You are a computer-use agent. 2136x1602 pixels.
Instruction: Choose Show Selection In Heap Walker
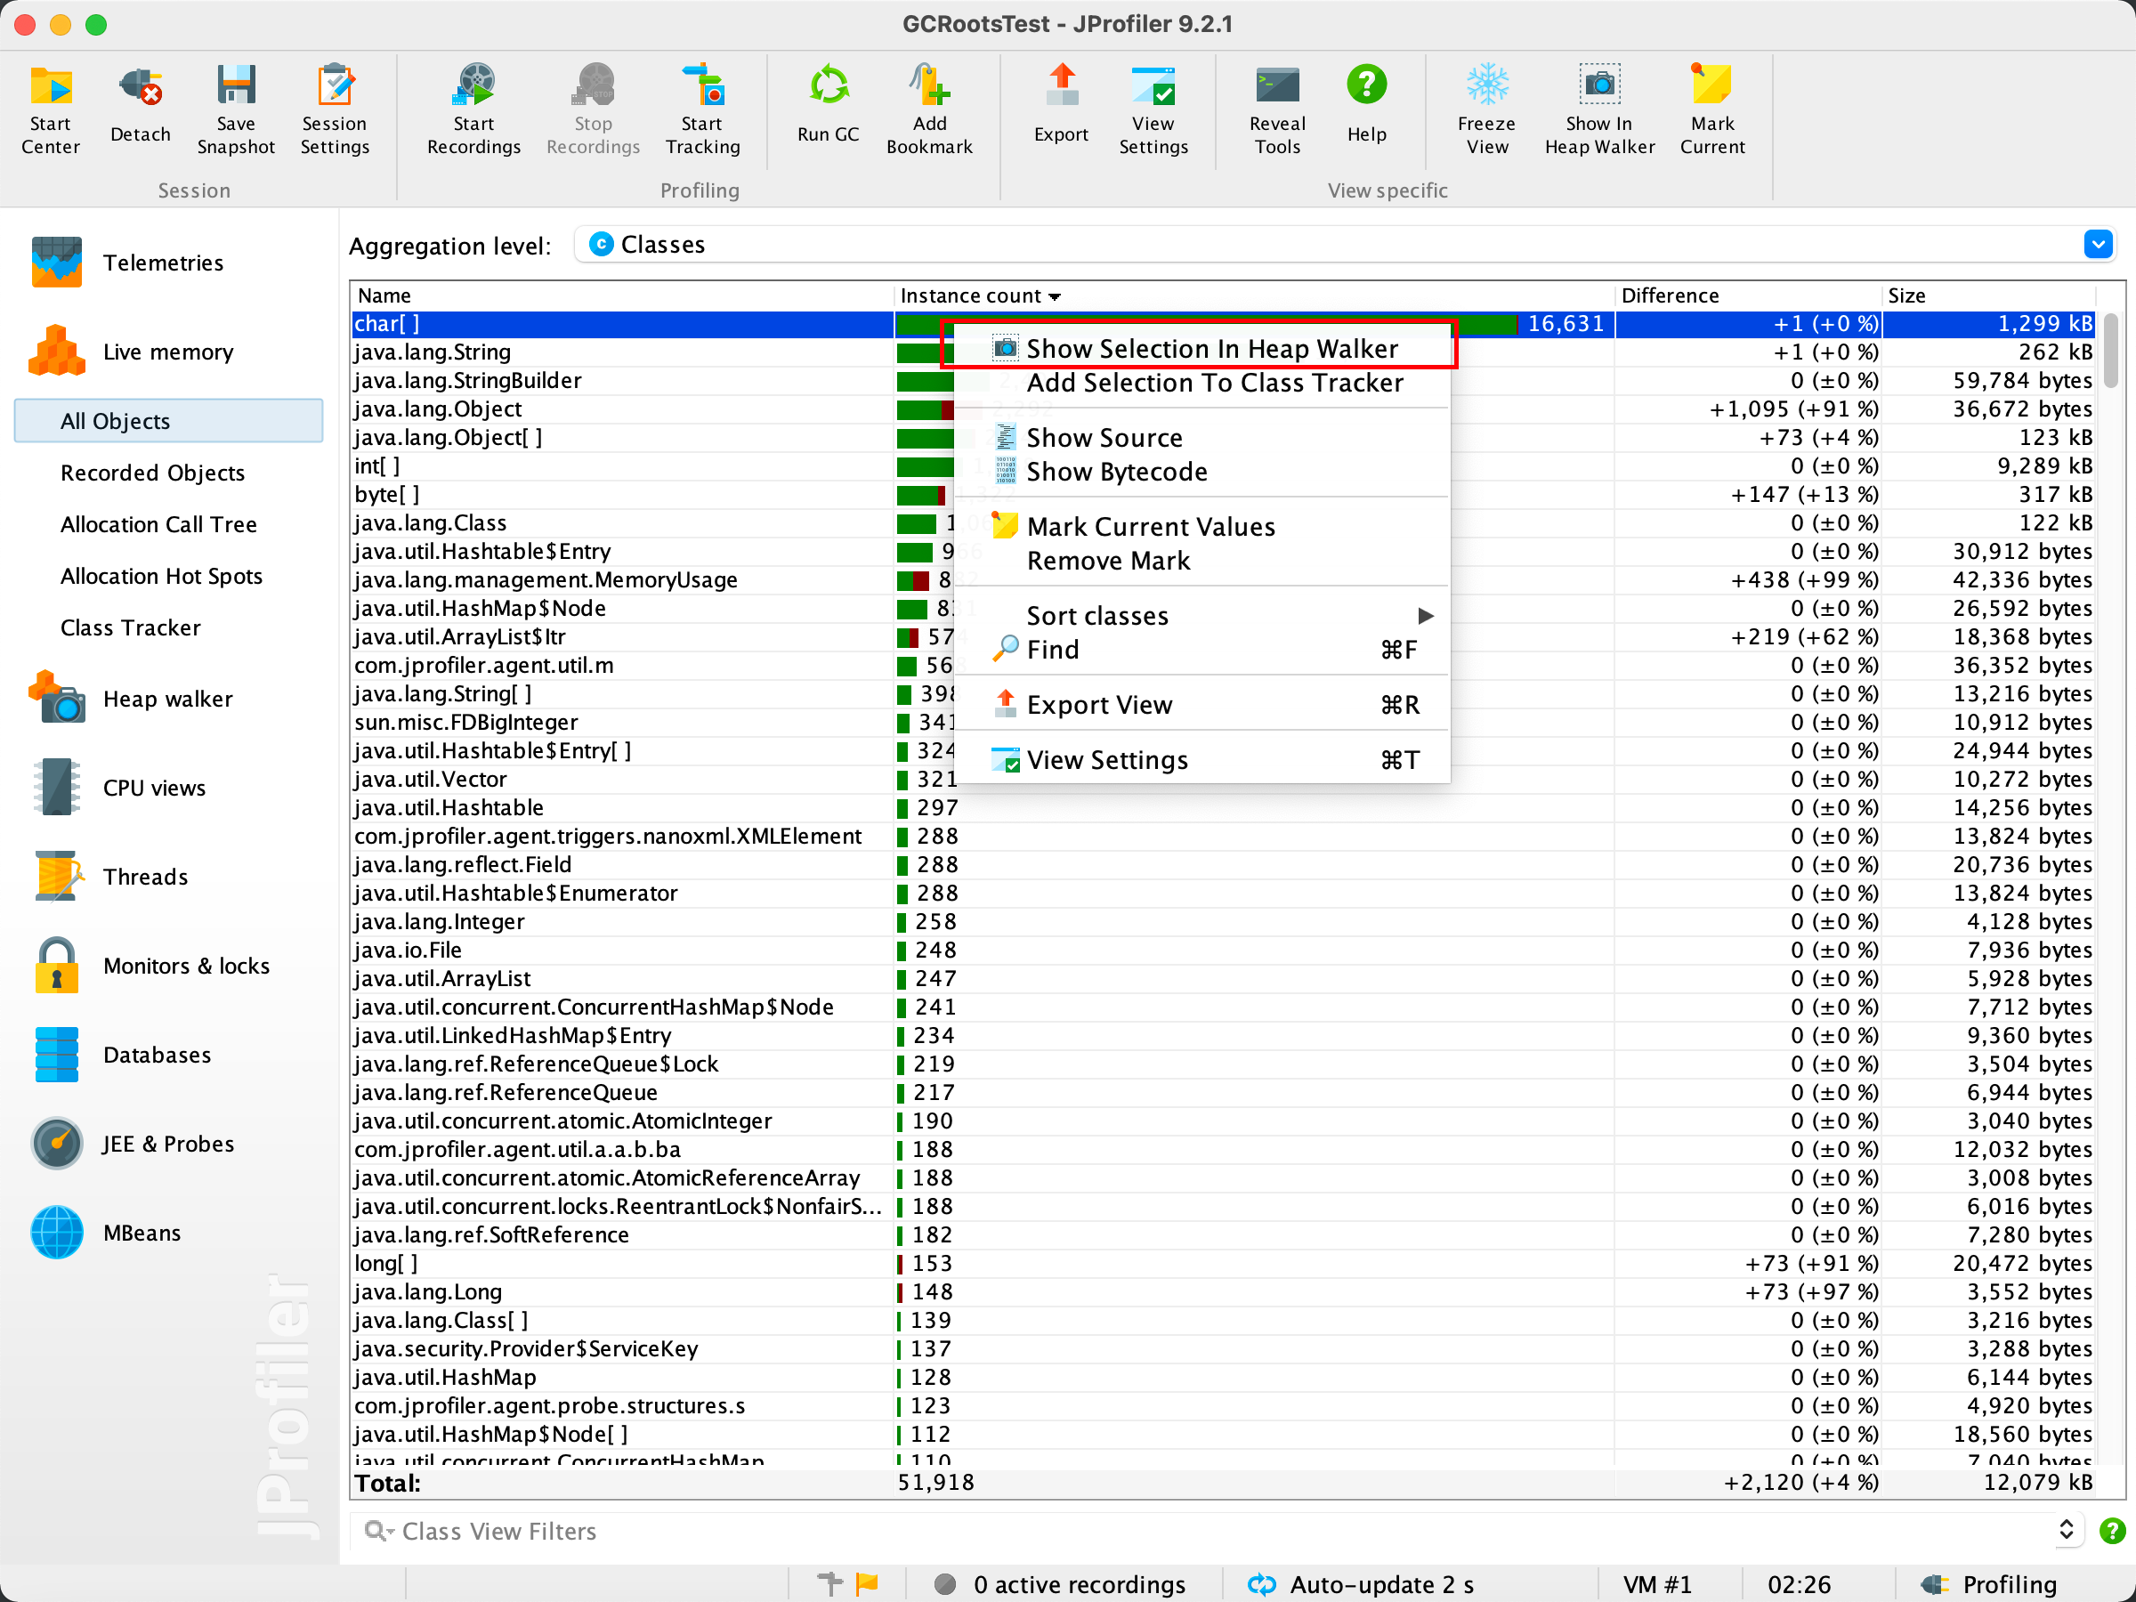point(1211,349)
